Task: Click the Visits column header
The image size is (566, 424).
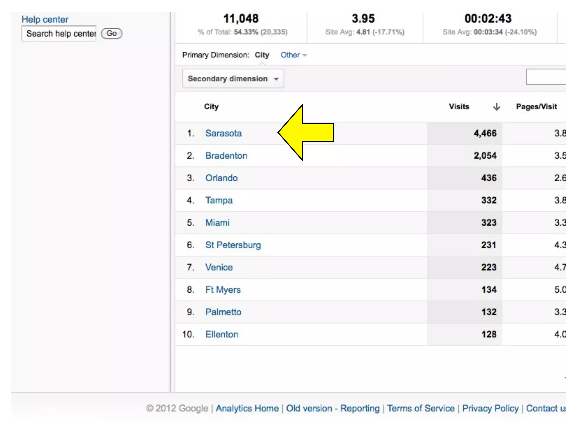Action: pos(459,107)
